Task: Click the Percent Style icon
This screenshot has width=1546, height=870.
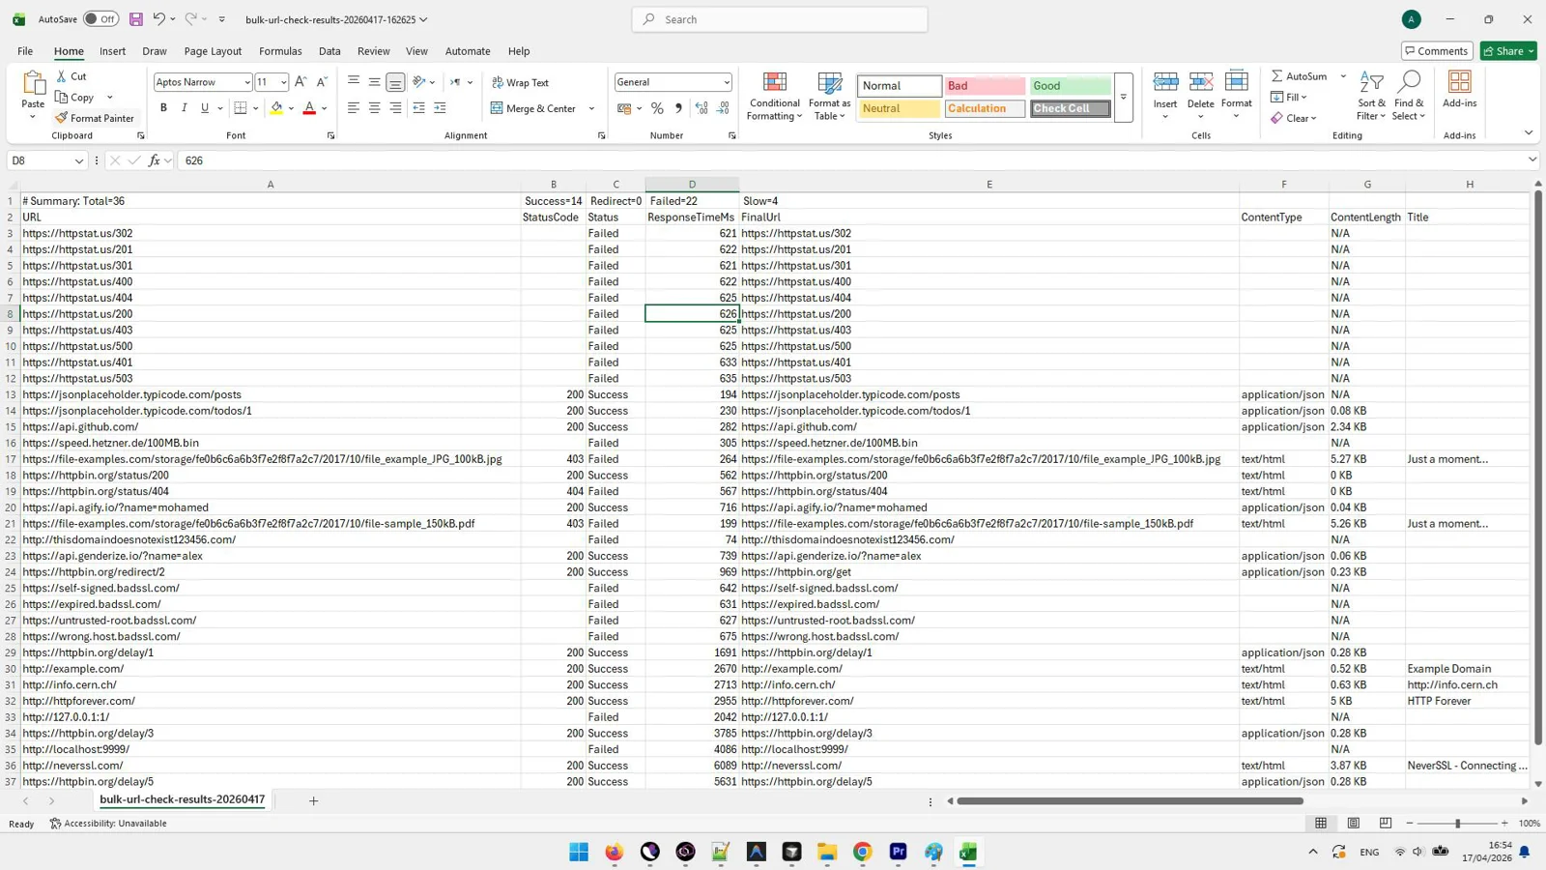Action: click(657, 108)
